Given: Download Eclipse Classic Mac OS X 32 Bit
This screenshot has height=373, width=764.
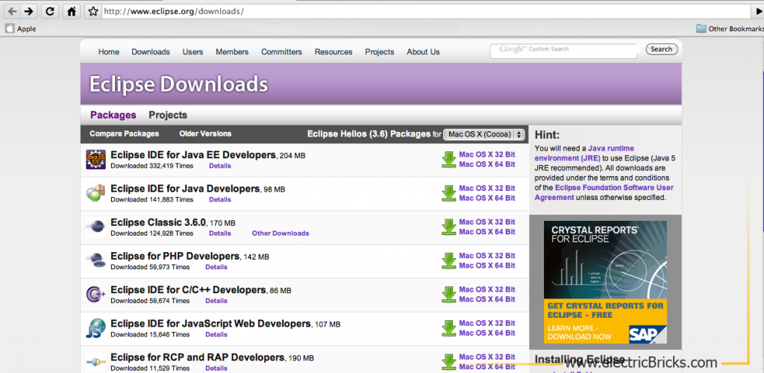Looking at the screenshot, I should pos(486,222).
